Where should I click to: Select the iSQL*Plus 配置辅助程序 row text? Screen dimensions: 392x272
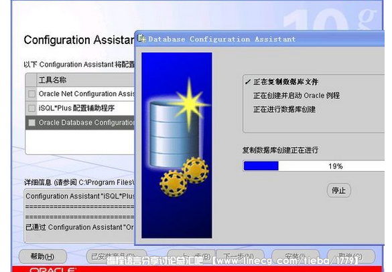(x=76, y=108)
